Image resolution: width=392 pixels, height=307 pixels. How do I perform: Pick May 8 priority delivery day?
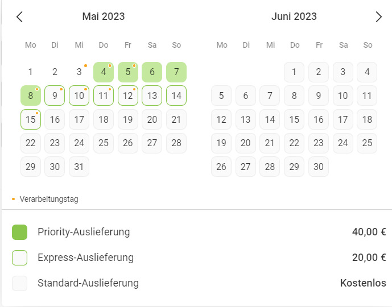click(31, 96)
